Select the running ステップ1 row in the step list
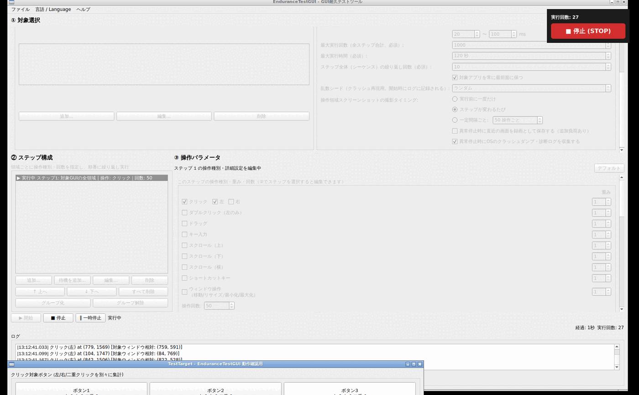Image resolution: width=639 pixels, height=395 pixels. click(92, 178)
